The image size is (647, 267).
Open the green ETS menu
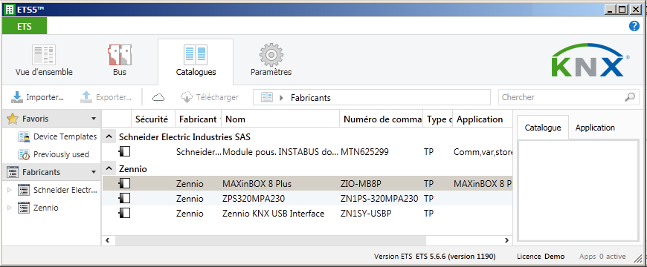[25, 27]
